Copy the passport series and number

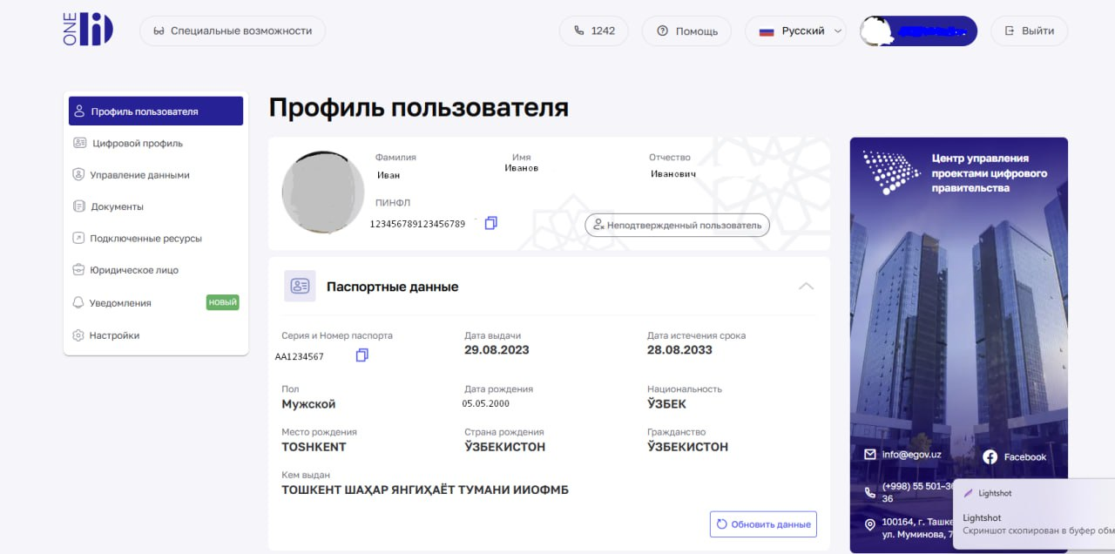tap(362, 355)
